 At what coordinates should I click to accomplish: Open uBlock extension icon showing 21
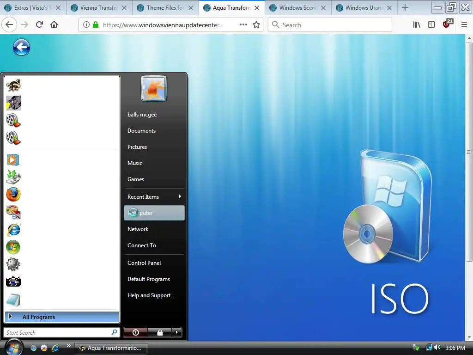447,24
